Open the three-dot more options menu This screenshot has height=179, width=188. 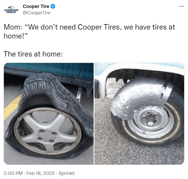tap(181, 6)
